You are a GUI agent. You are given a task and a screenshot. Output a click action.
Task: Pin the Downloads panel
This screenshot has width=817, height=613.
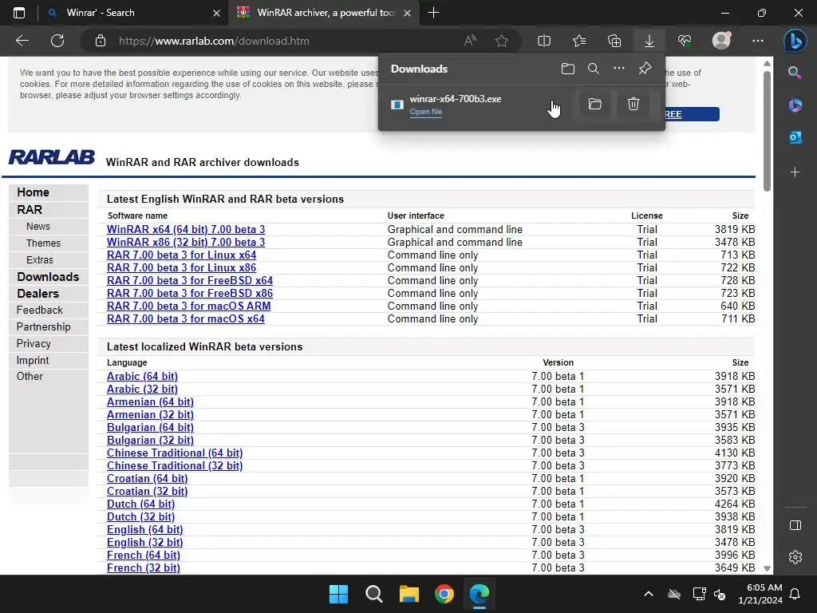tap(645, 69)
